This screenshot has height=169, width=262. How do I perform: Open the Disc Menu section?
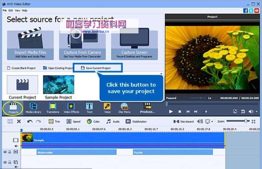pyautogui.click(x=125, y=108)
